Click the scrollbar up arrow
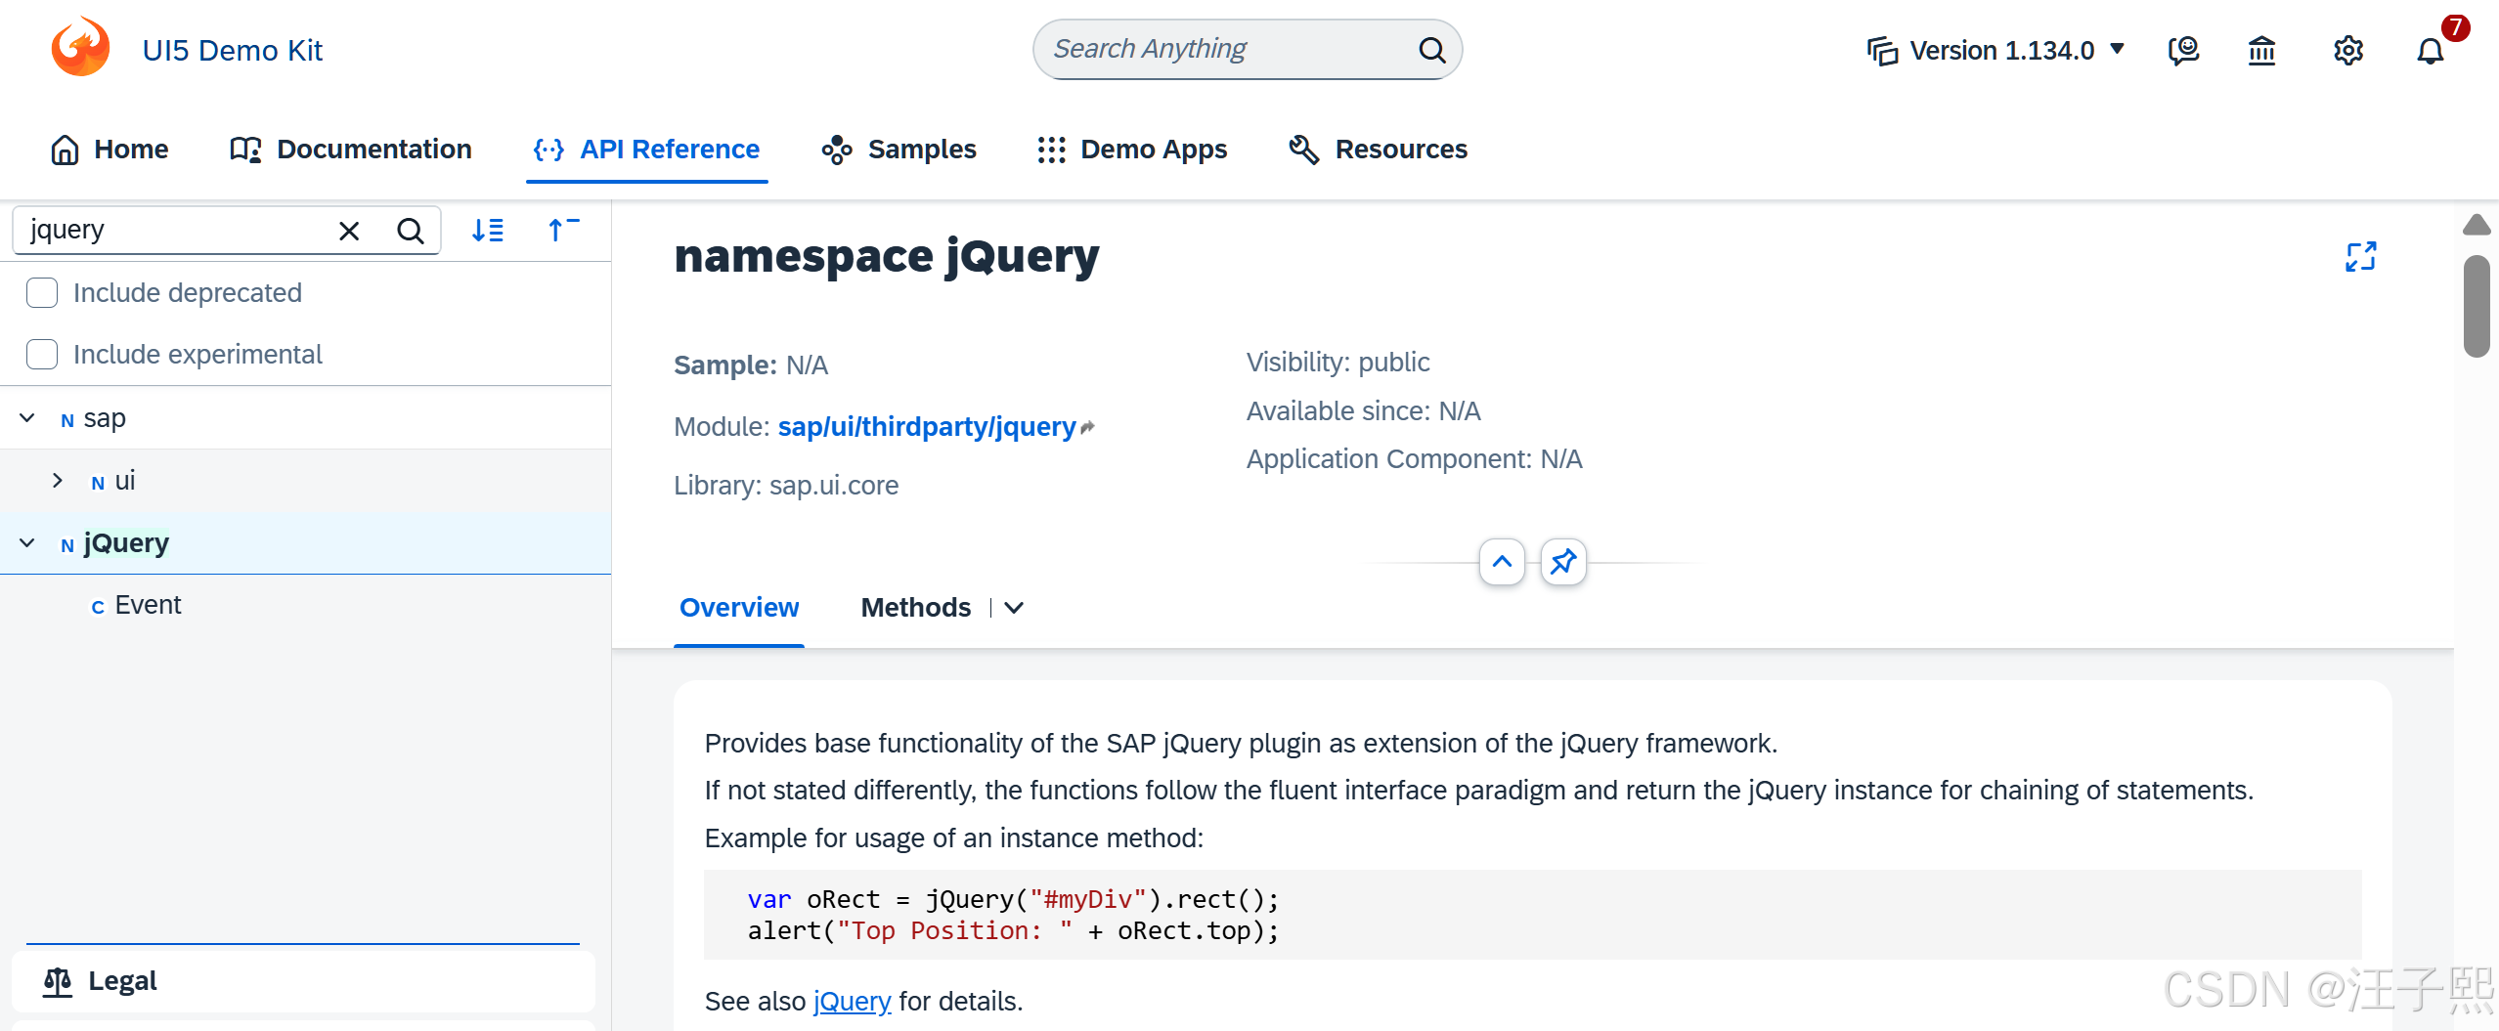Screen dimensions: 2499x1031 pos(2477,225)
